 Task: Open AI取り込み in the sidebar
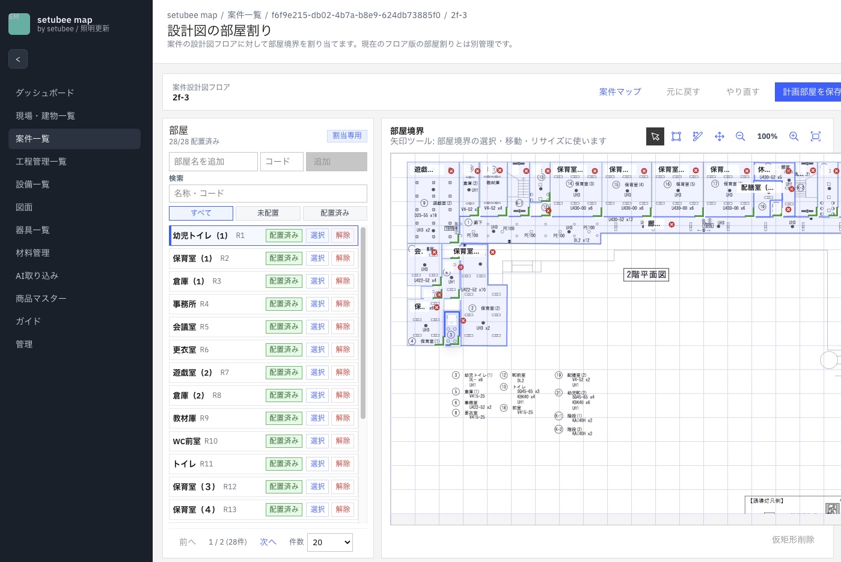(x=75, y=275)
